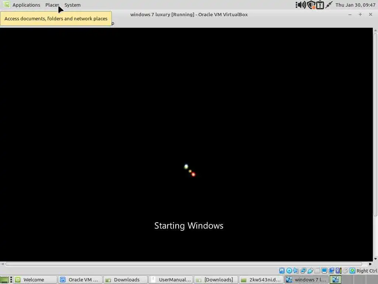This screenshot has width=378, height=284.
Task: Switch to the [Downloads] taskbar window
Action: [x=216, y=280]
